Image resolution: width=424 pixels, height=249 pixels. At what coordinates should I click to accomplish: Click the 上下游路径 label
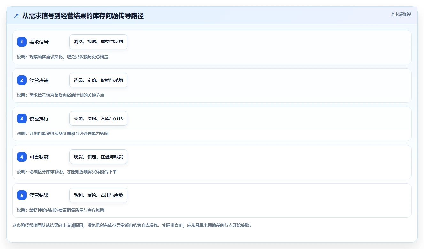point(400,14)
